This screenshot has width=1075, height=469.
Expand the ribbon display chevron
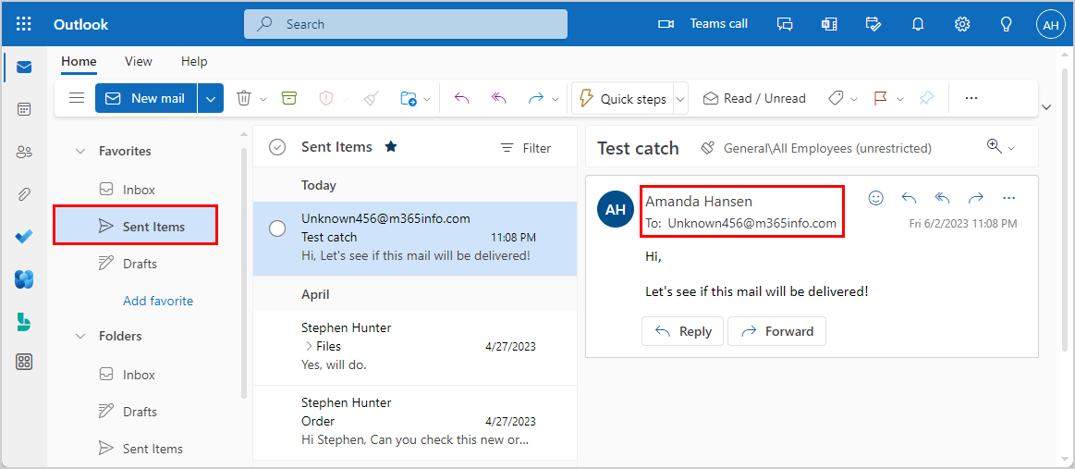pos(1046,106)
